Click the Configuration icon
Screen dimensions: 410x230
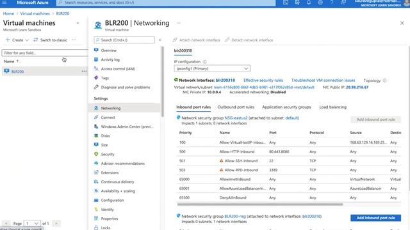tap(96, 200)
